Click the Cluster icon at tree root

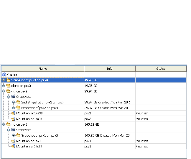(x=4, y=74)
